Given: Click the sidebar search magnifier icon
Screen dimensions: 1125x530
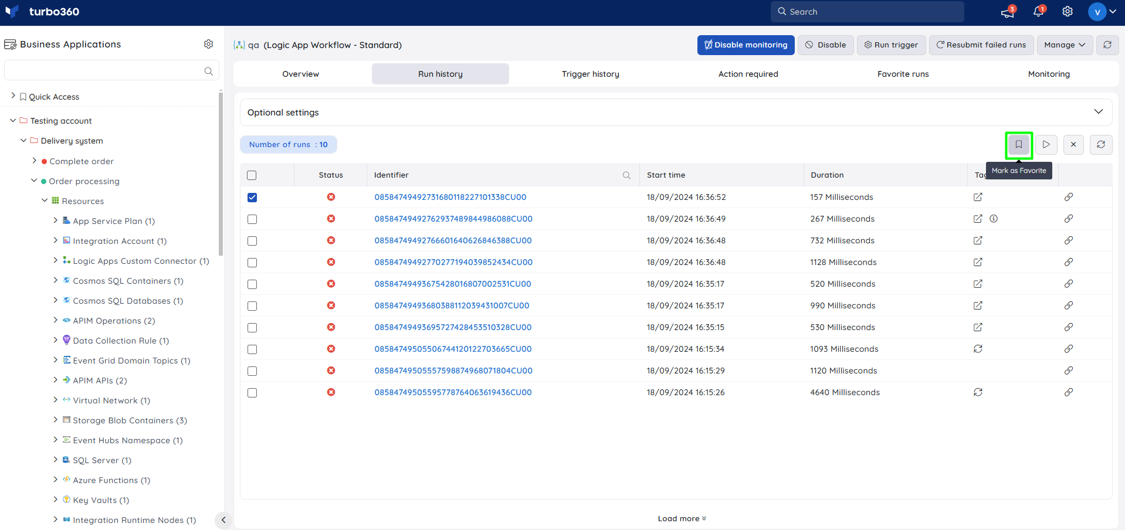Looking at the screenshot, I should point(208,71).
